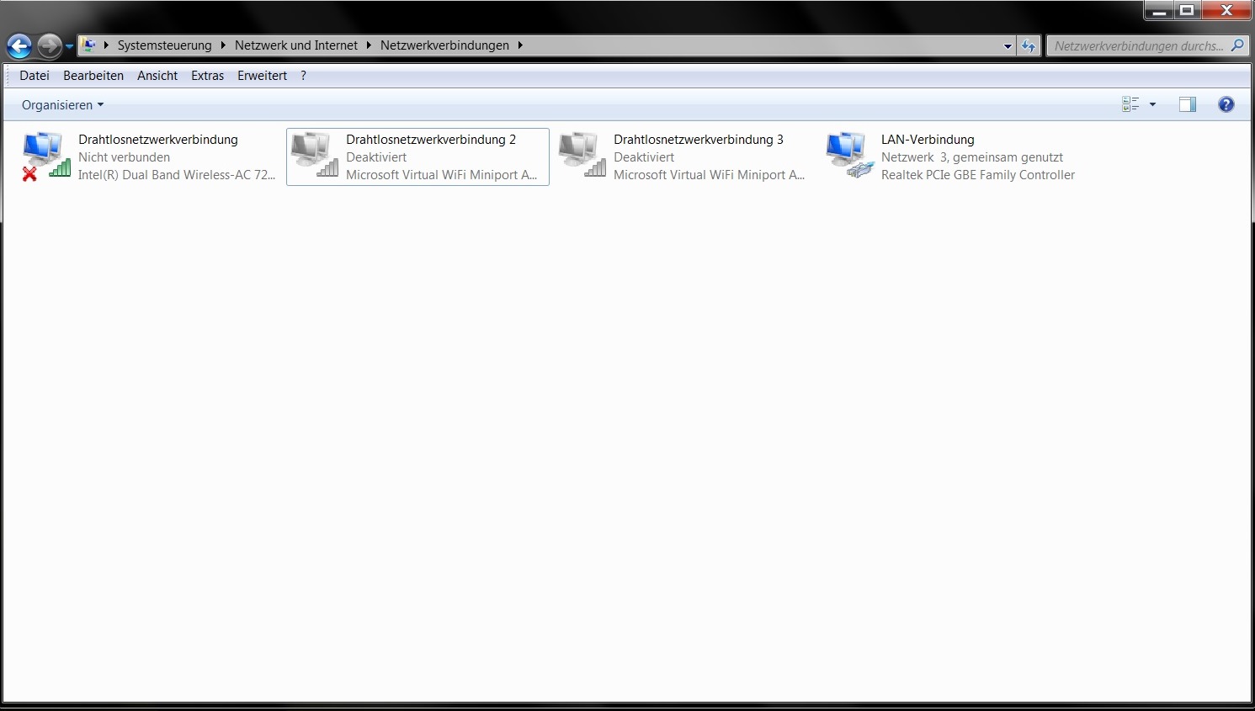This screenshot has width=1255, height=711.
Task: Click the control panel icon in the address bar
Action: 89,45
